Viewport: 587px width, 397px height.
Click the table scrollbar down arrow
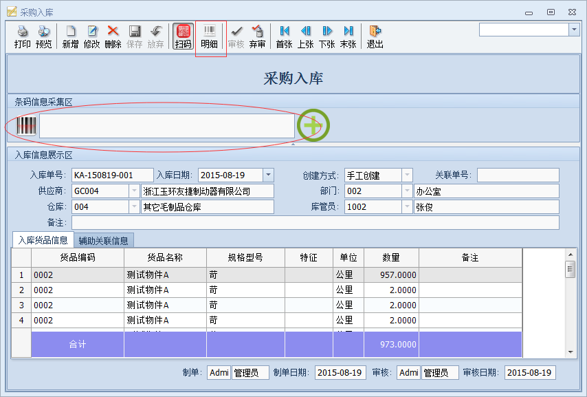(x=571, y=352)
